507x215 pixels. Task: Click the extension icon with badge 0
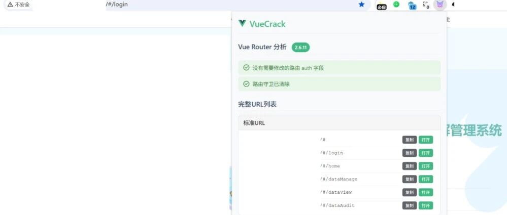point(426,5)
